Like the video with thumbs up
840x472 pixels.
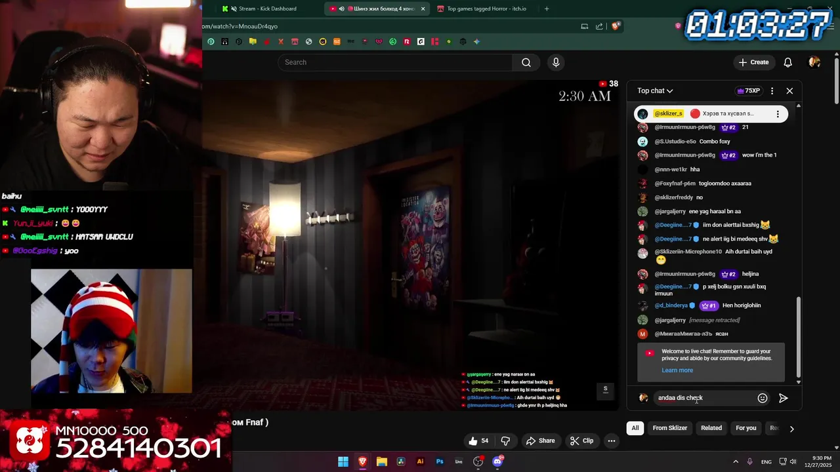[478, 441]
